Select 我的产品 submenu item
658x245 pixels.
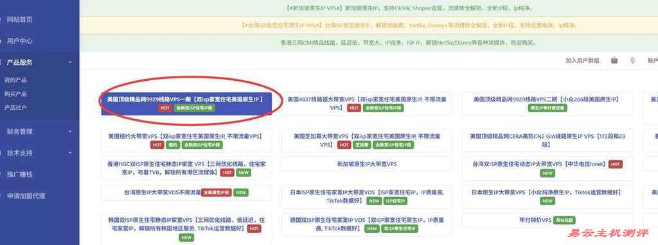click(15, 80)
